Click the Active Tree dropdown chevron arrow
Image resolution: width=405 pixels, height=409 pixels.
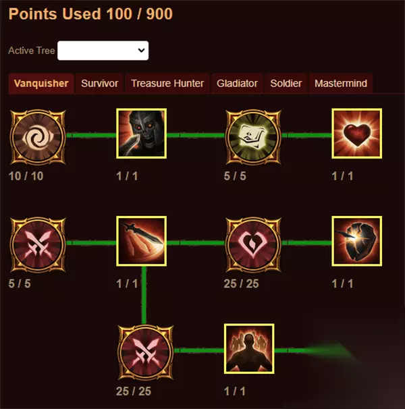[x=141, y=51]
